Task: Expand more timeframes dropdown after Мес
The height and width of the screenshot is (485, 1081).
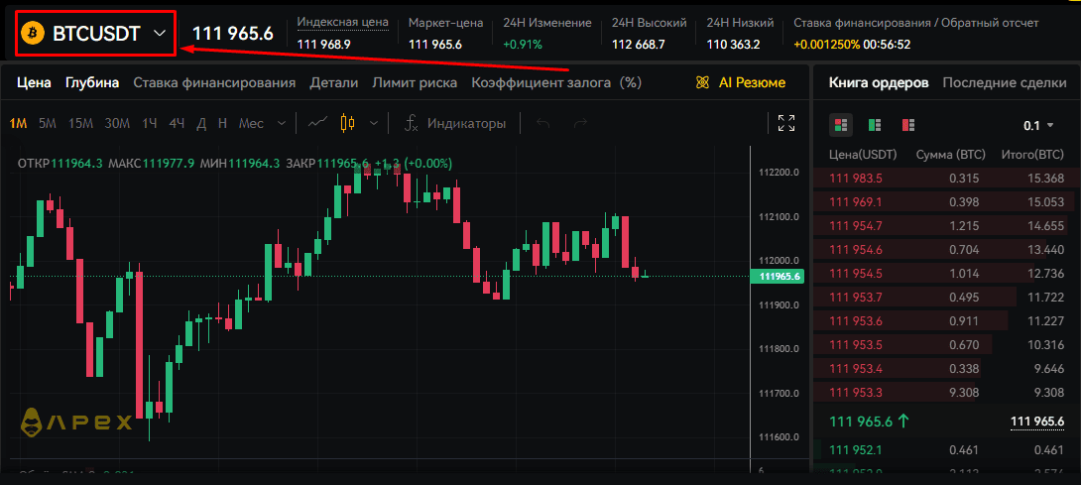Action: (x=282, y=124)
